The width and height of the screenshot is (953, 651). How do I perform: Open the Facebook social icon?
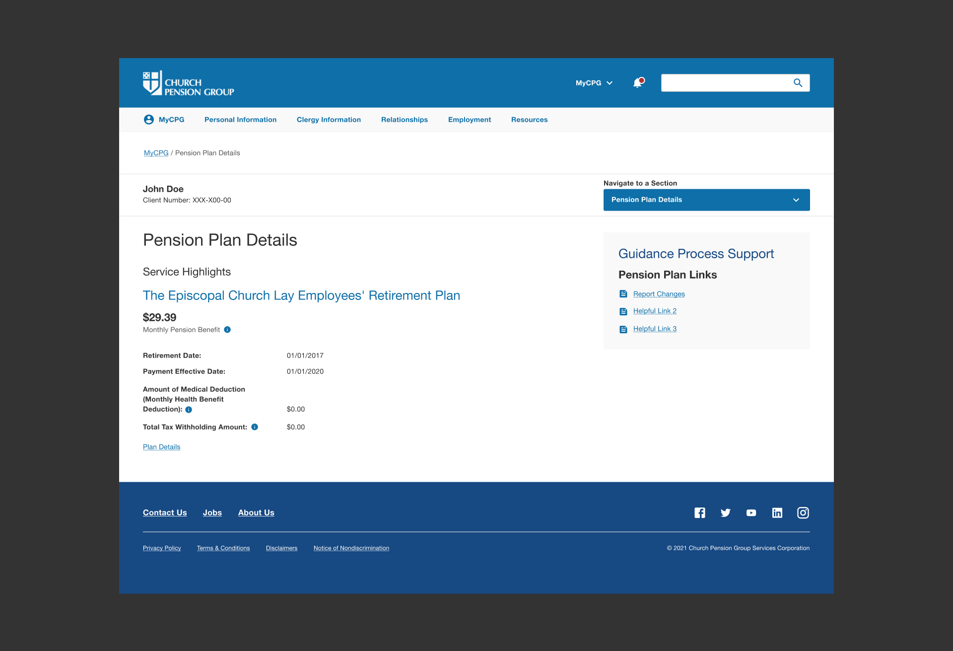(x=700, y=513)
